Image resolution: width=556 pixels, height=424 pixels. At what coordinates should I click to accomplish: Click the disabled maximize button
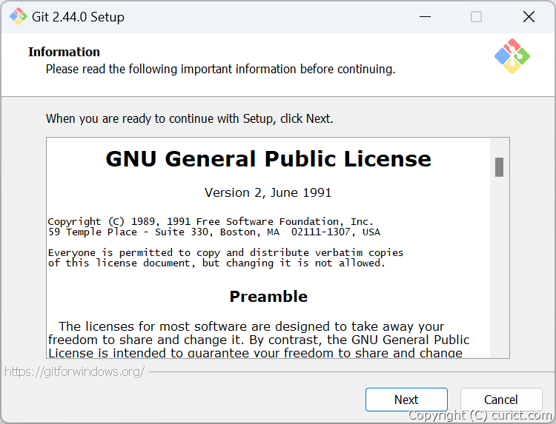pyautogui.click(x=476, y=16)
